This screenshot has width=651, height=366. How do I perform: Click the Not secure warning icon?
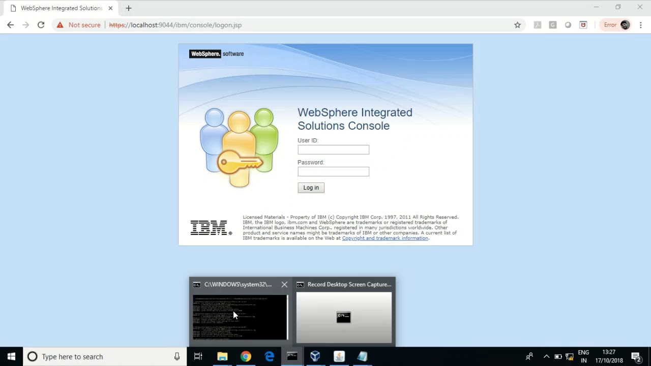pos(60,25)
